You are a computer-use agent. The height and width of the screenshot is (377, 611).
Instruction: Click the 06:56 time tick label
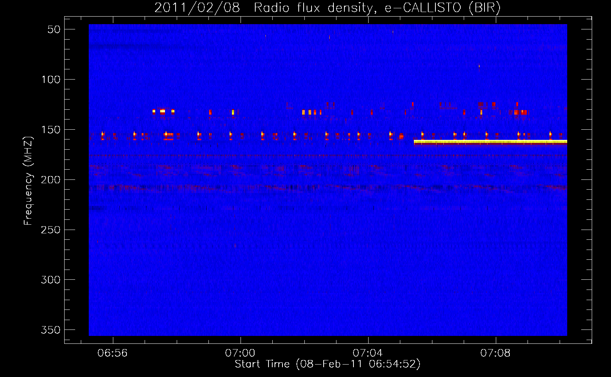pos(113,353)
